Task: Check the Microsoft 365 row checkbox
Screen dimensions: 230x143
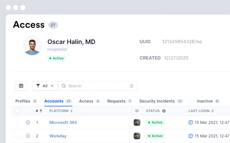Action: tap(18, 122)
